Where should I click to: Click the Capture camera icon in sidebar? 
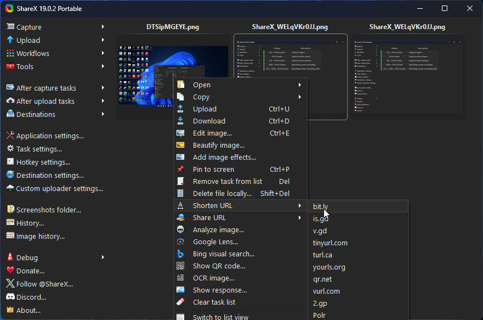tap(10, 27)
